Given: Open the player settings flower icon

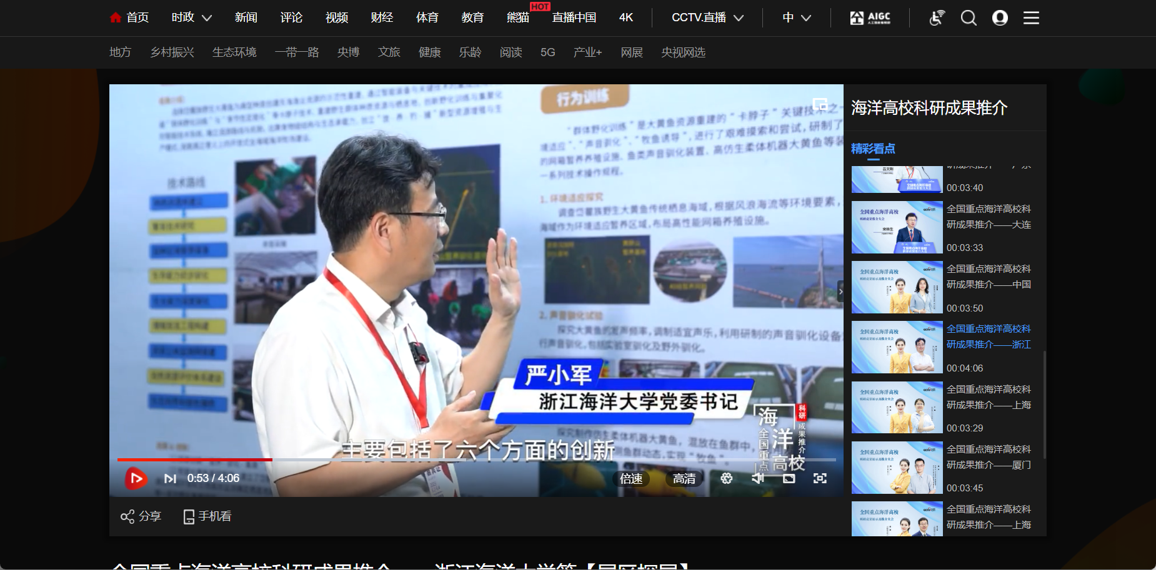Looking at the screenshot, I should [726, 478].
